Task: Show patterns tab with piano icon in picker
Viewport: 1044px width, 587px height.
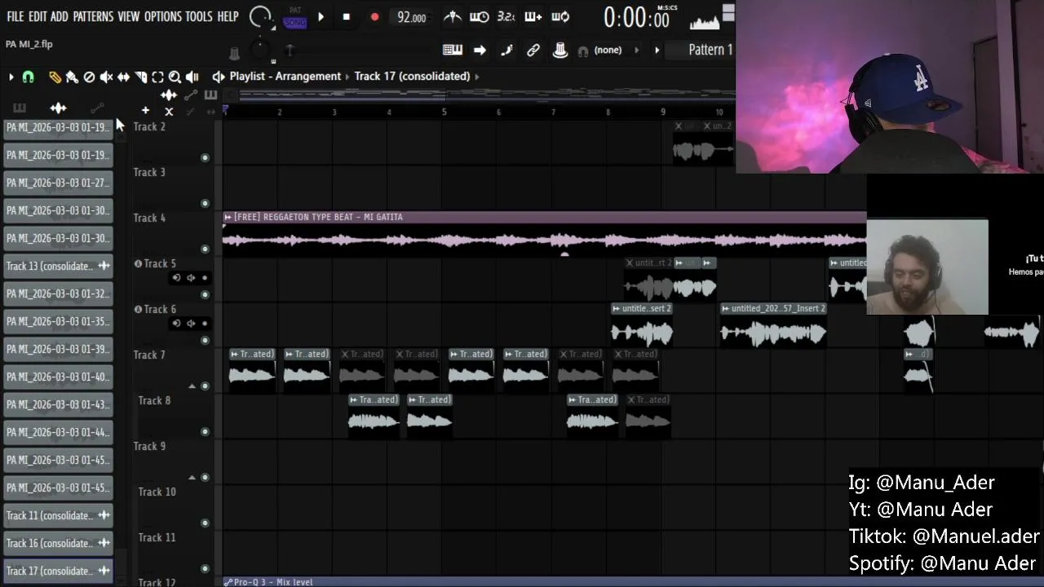Action: 20,108
